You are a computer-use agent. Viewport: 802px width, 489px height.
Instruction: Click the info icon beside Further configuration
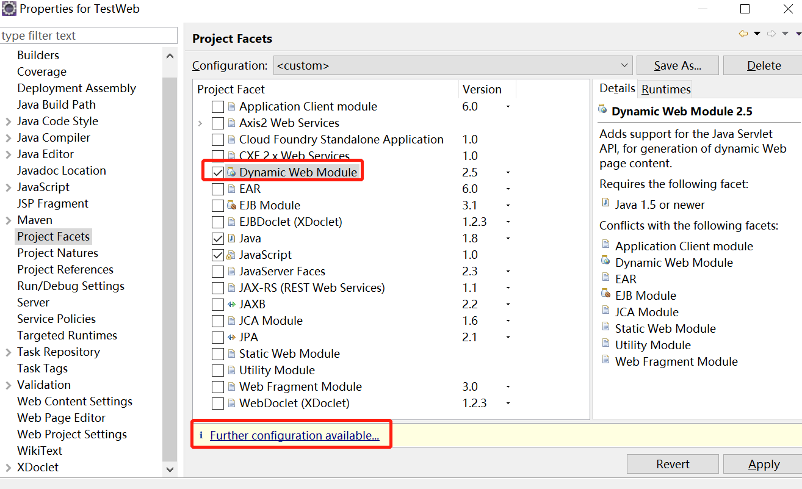[x=201, y=435]
